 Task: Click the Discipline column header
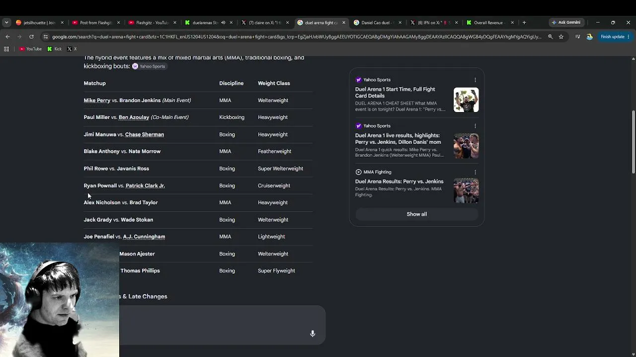(232, 83)
